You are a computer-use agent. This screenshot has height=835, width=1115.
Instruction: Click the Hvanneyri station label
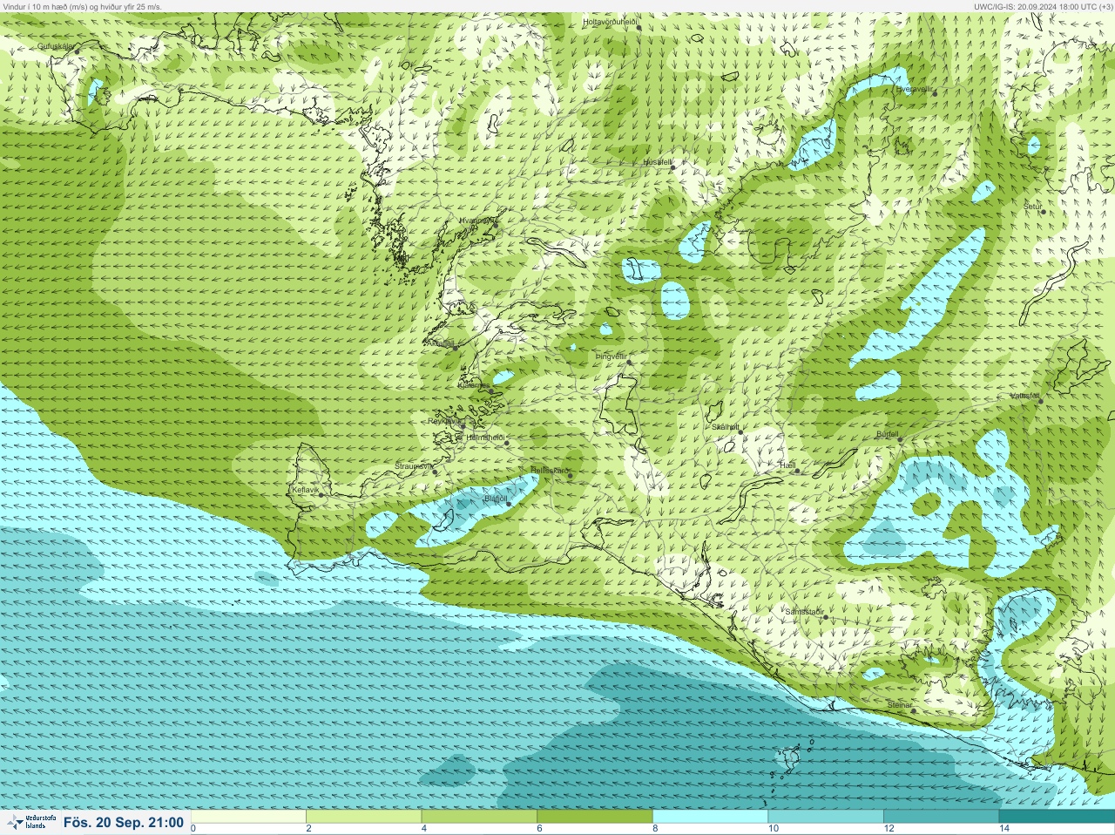coord(476,221)
